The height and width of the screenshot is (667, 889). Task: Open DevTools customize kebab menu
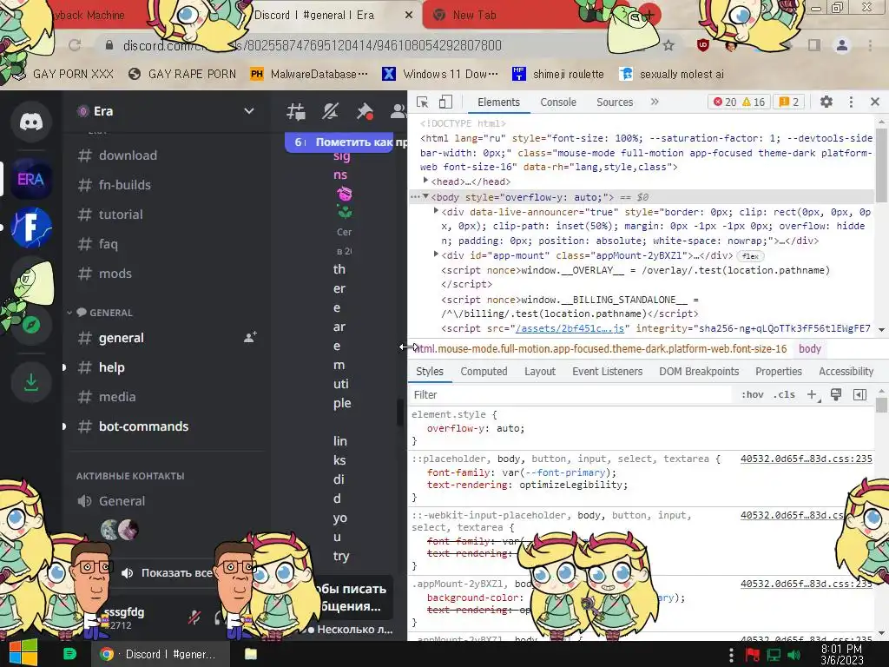coord(851,102)
